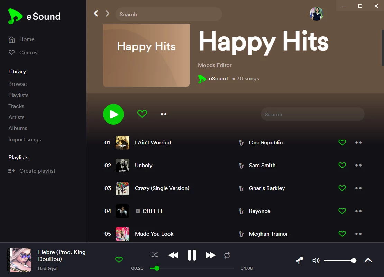This screenshot has height=277, width=384.
Task: Skip to the previous track
Action: (x=173, y=255)
